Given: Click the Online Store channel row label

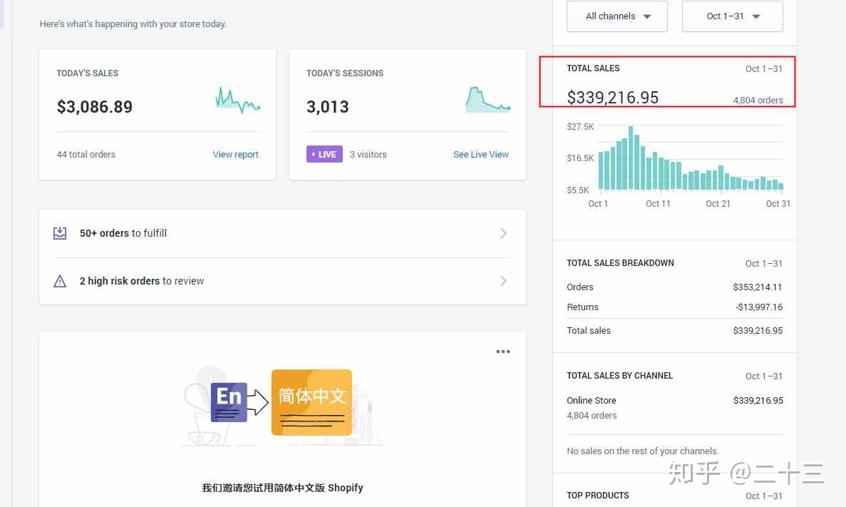Looking at the screenshot, I should point(592,401).
